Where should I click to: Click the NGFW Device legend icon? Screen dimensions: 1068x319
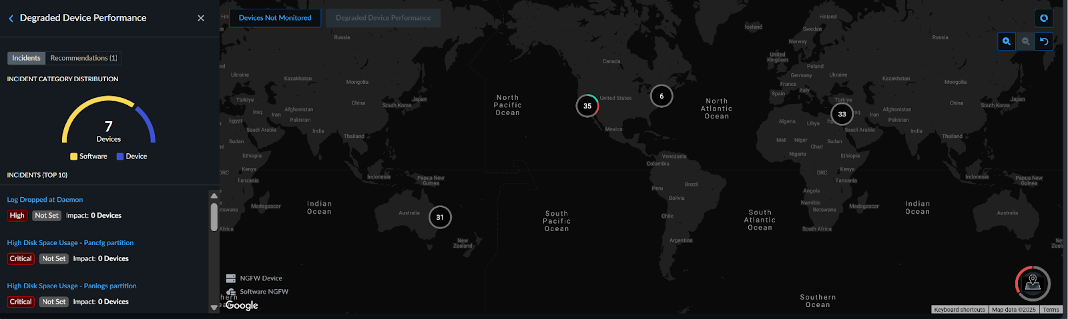point(231,278)
